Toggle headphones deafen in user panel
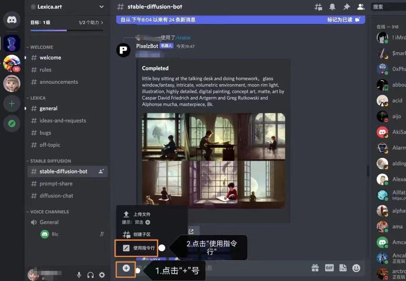406x281 pixels. (x=90, y=275)
